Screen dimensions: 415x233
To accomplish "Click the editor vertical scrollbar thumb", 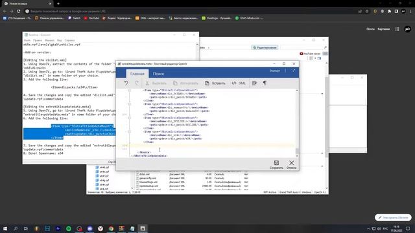I will pyautogui.click(x=297, y=151).
